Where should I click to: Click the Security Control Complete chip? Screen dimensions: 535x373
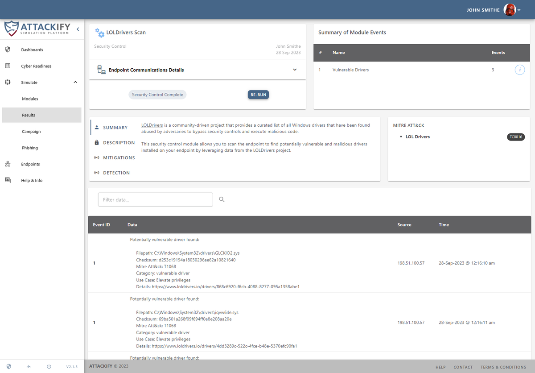tap(157, 95)
